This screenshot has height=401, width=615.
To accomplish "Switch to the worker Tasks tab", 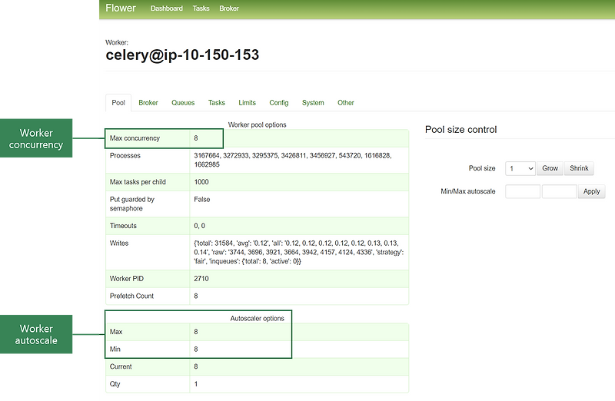I will coord(217,103).
